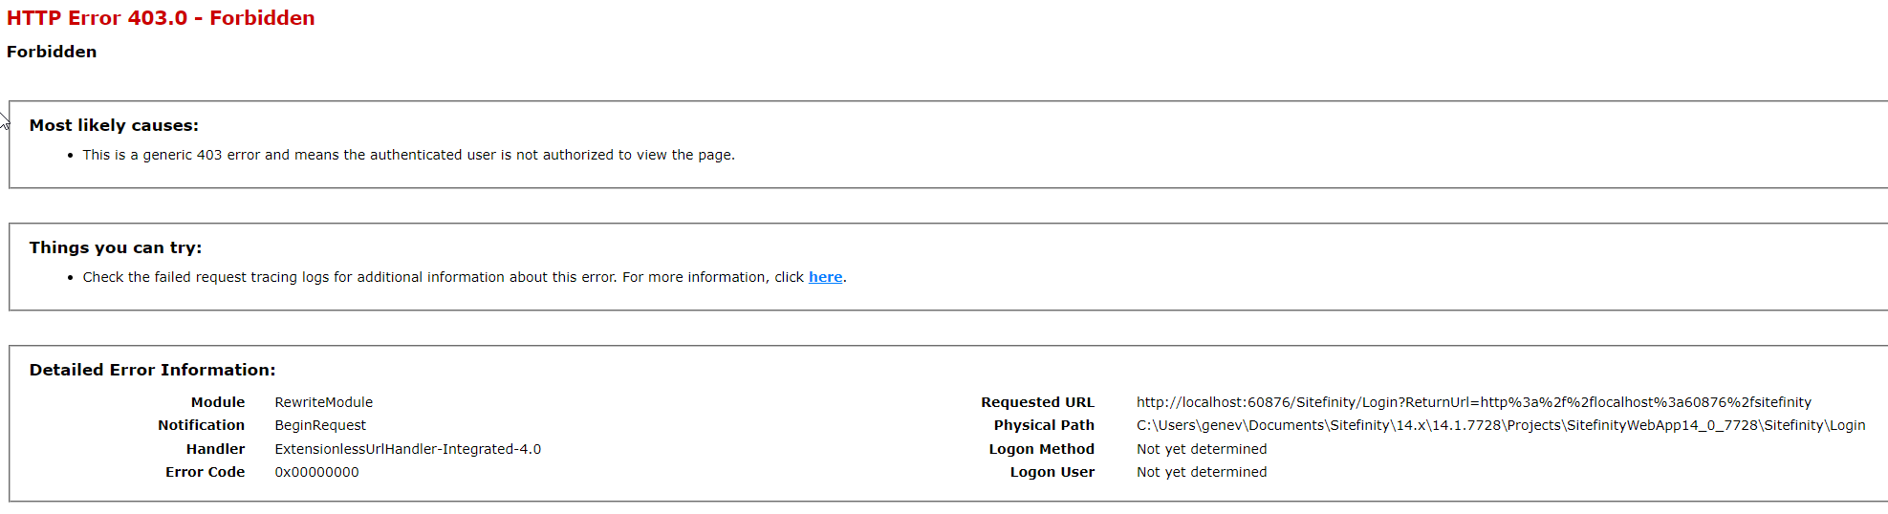Screen dimensions: 1888x514
Task: Click the 'Logon User' label
Action: click(1053, 472)
